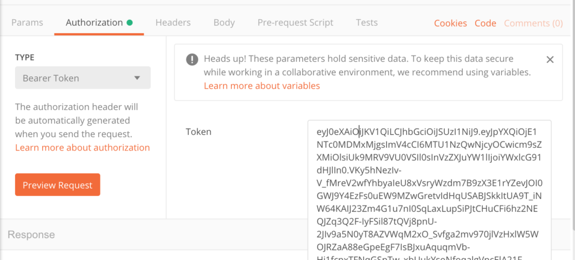Go to the Body tab
The image size is (575, 260).
pos(224,23)
